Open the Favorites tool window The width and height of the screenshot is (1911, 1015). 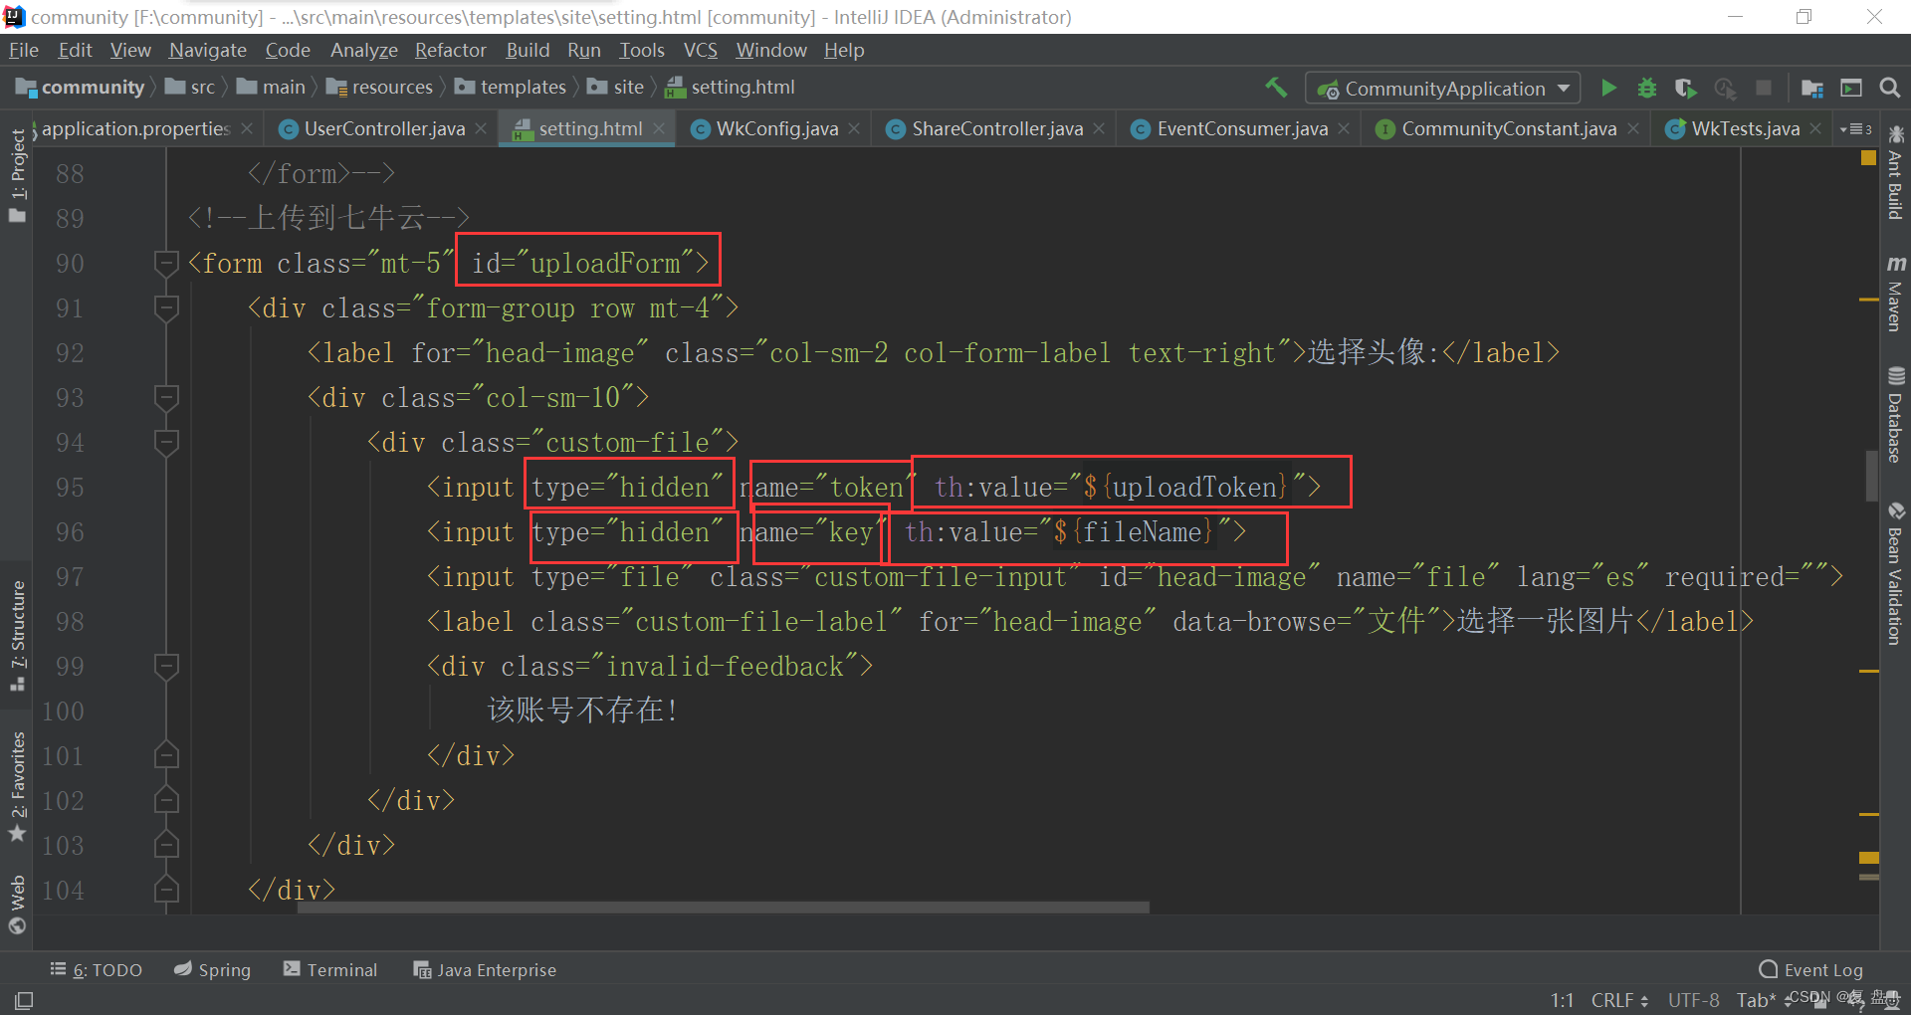(17, 786)
